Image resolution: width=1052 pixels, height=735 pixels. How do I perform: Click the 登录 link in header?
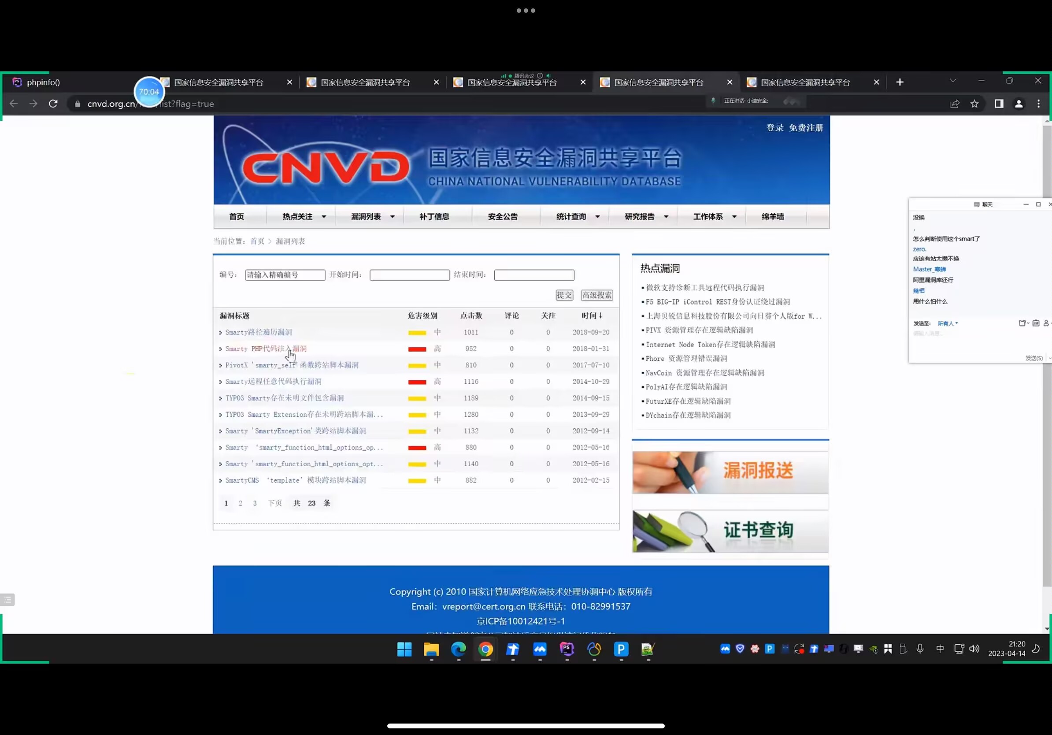pos(775,128)
